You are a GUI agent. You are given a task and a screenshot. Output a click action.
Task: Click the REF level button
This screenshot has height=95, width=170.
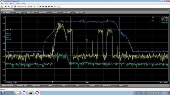[6, 12]
